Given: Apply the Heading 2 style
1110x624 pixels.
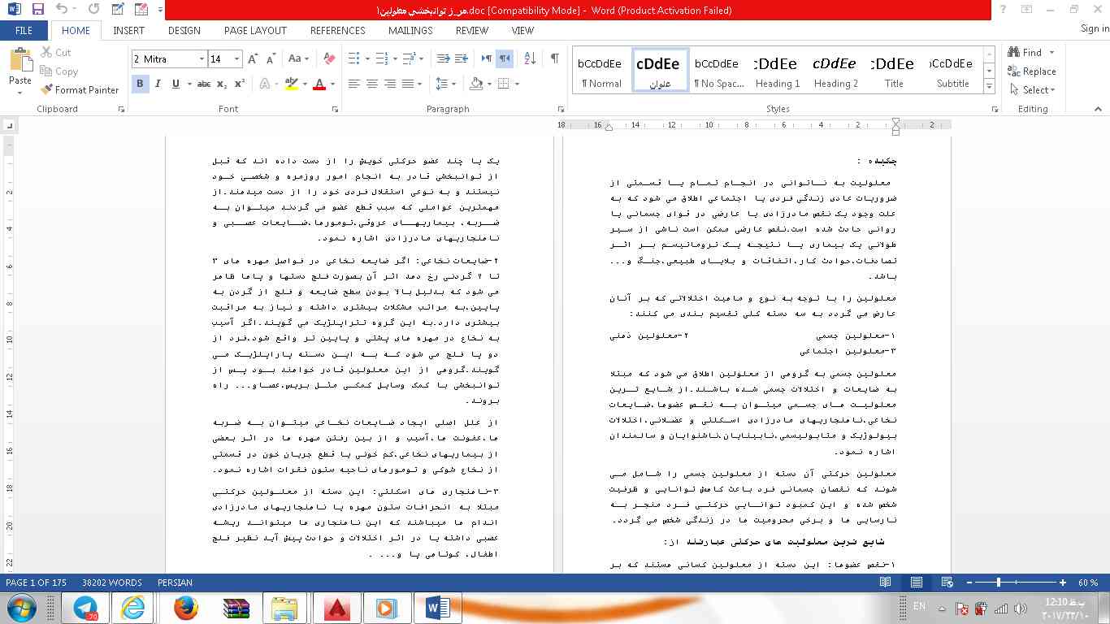Looking at the screenshot, I should [x=835, y=71].
